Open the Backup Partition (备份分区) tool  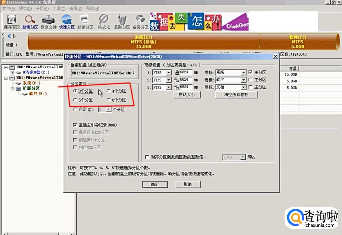pos(141,22)
